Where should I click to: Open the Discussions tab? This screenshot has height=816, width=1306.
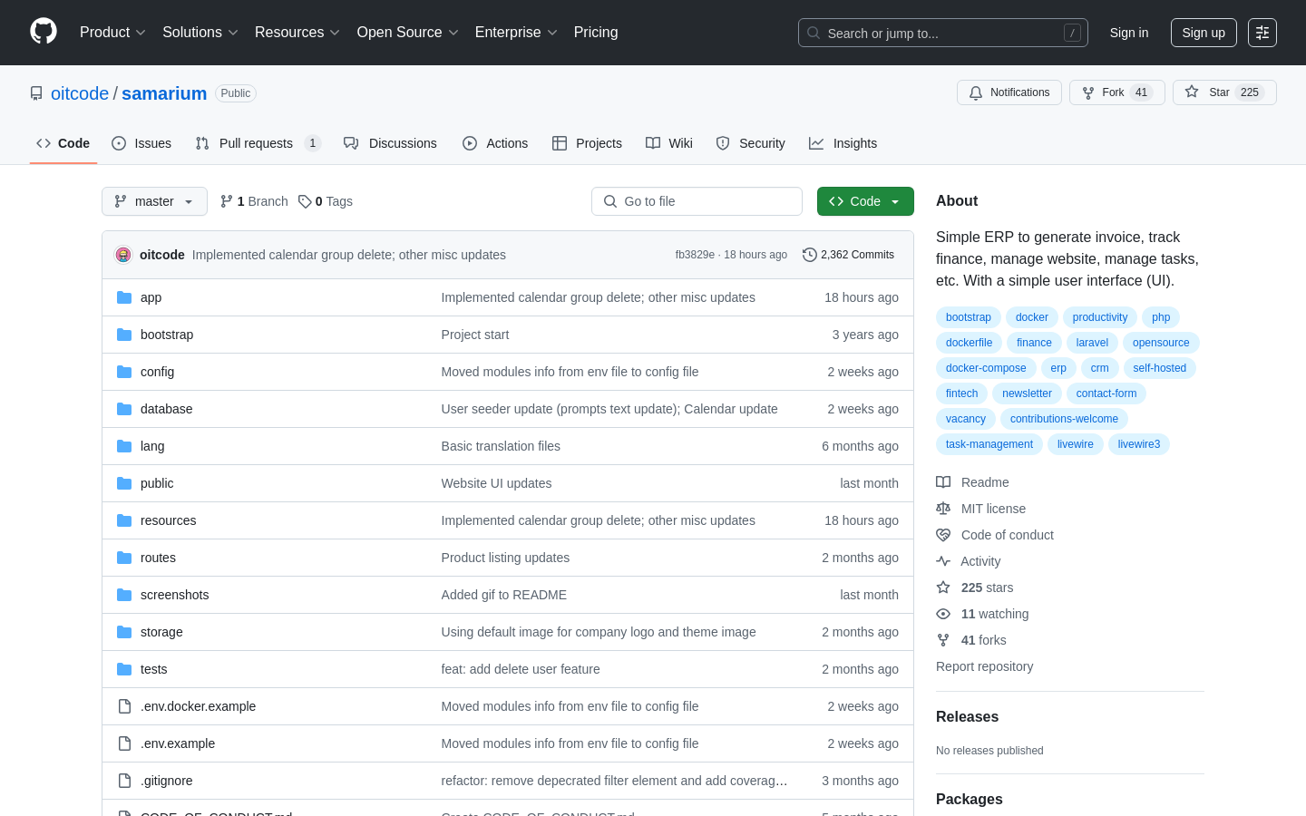tap(390, 143)
